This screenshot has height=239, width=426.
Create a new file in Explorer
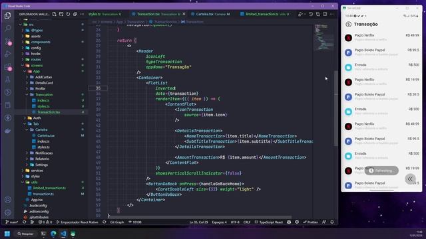(x=54, y=14)
